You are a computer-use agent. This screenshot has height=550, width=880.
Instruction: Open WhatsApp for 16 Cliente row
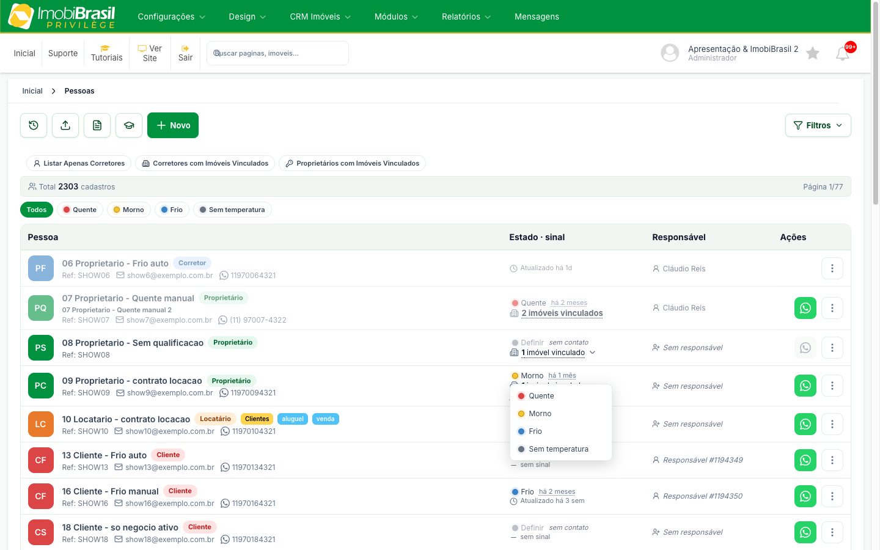805,496
